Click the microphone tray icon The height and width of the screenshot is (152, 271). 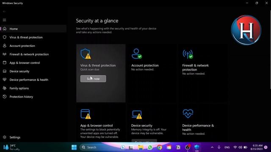(219, 147)
